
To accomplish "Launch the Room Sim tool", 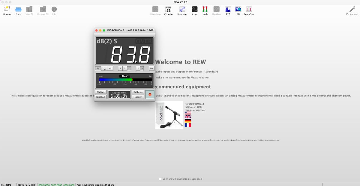I will 249,9.
